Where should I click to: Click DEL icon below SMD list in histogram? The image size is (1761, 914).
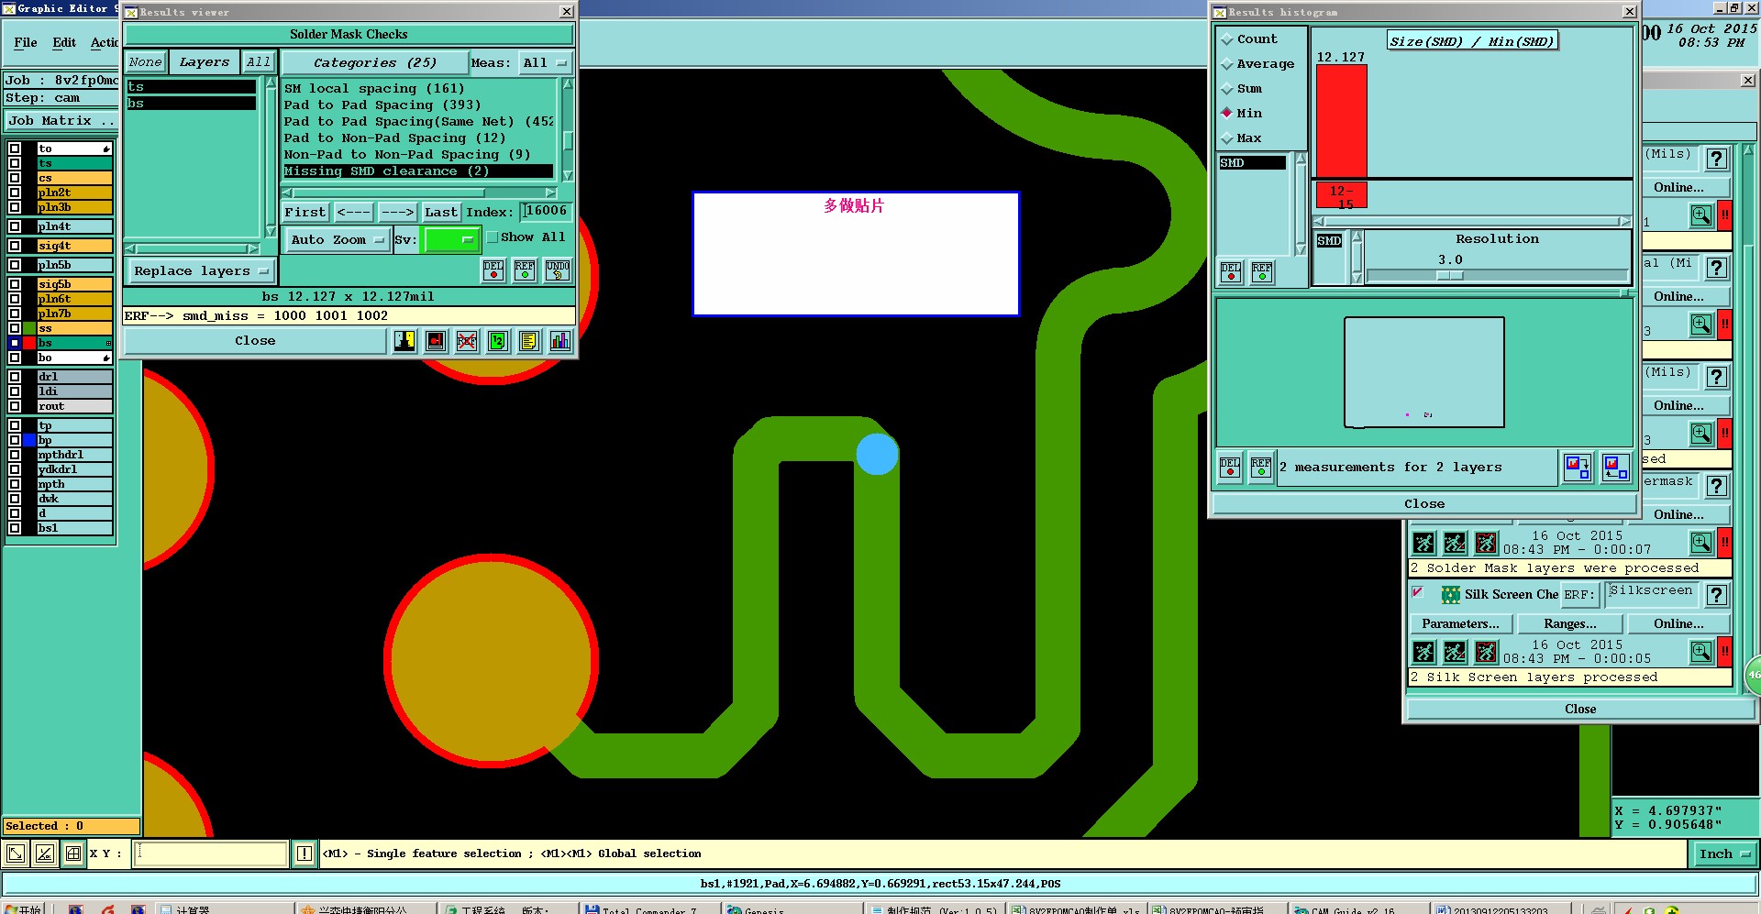click(1231, 272)
